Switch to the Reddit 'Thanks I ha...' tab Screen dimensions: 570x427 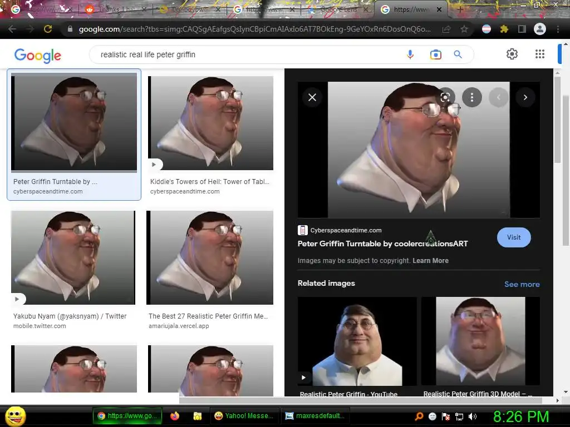116,9
